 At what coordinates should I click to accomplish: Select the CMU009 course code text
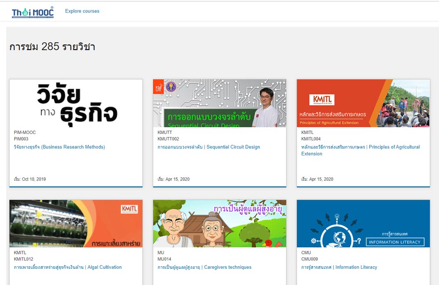click(309, 259)
